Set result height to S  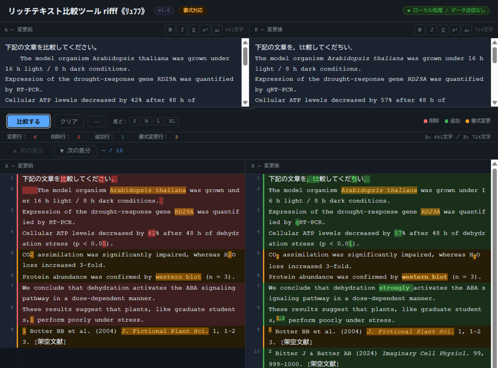(x=134, y=121)
